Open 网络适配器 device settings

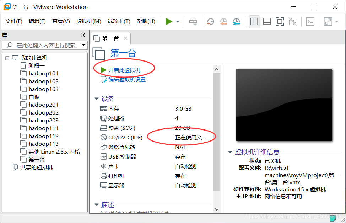tap(118, 147)
